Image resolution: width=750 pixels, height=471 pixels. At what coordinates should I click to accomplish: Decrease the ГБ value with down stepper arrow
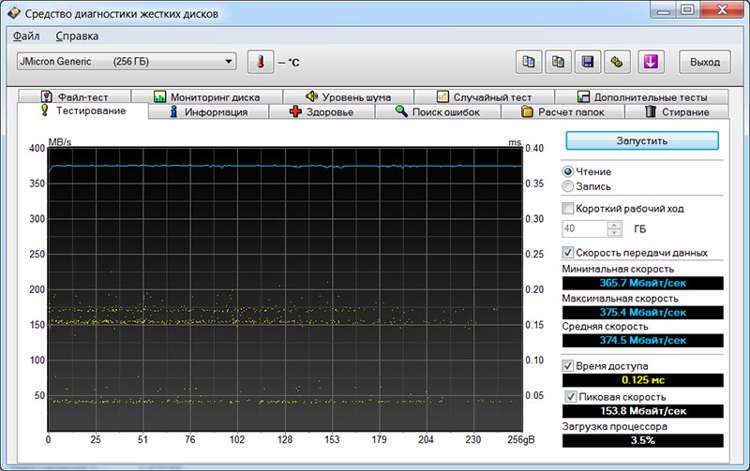pyautogui.click(x=613, y=233)
